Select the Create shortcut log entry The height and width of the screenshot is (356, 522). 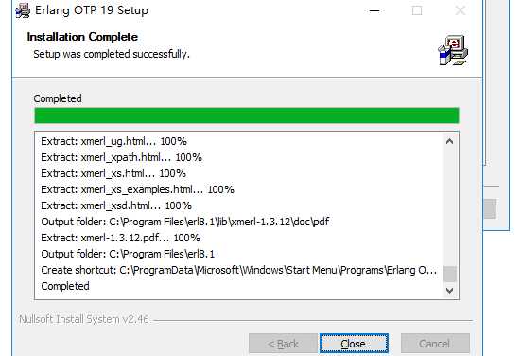[x=239, y=270]
